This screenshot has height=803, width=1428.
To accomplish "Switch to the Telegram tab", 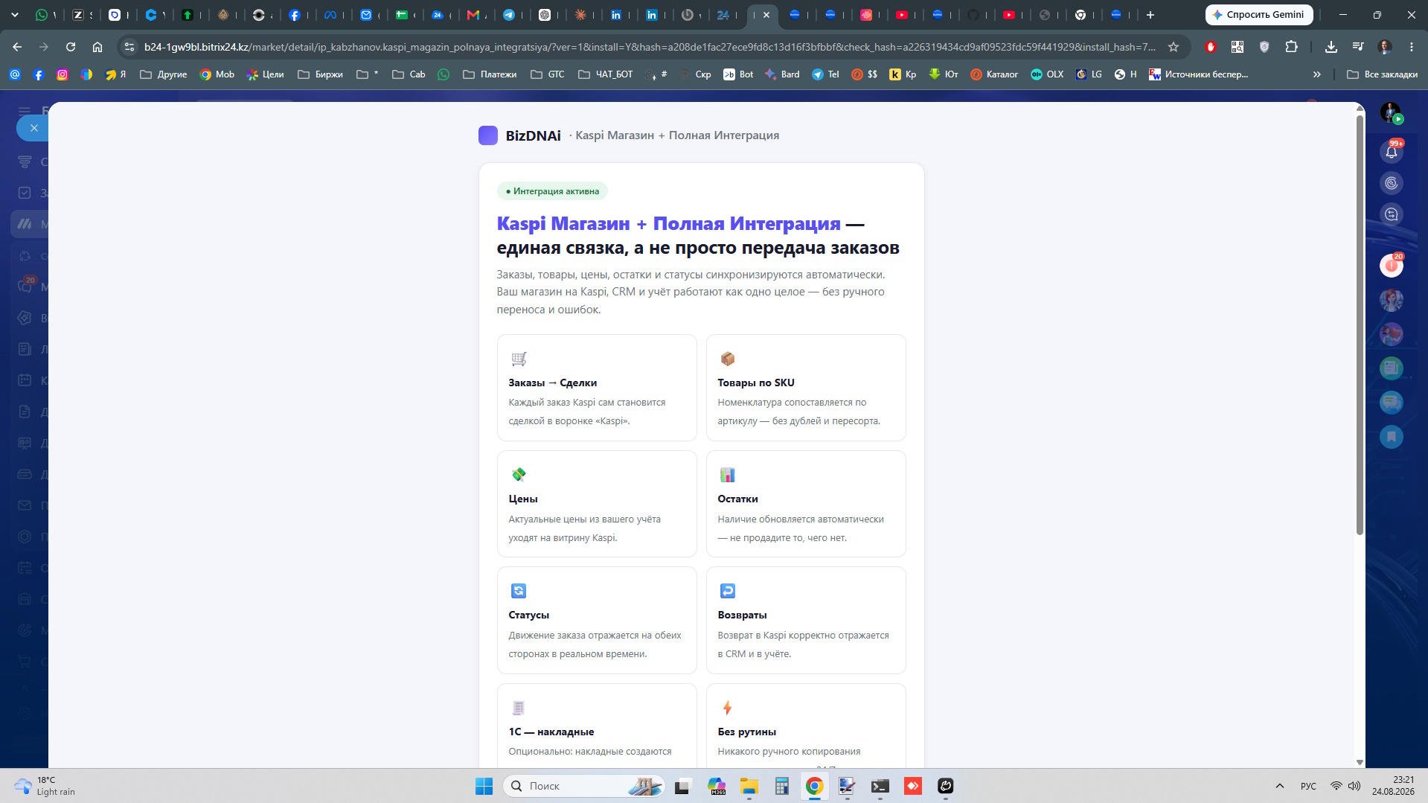I will 509,15.
